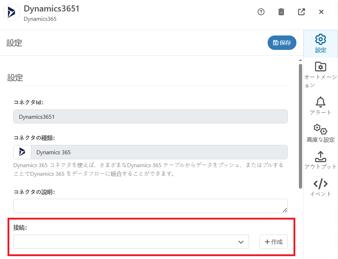Open the オートメーション sidebar panel icon
The image size is (338, 259).
(320, 67)
